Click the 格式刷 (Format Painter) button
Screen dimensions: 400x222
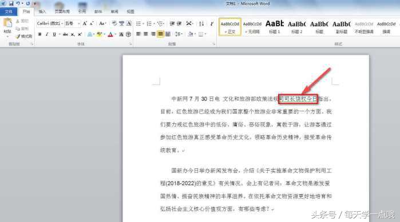click(x=23, y=36)
